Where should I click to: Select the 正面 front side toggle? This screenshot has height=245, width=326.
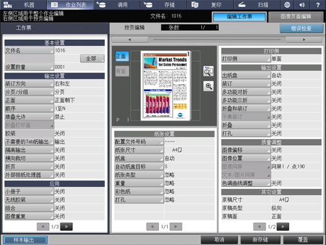click(x=122, y=56)
